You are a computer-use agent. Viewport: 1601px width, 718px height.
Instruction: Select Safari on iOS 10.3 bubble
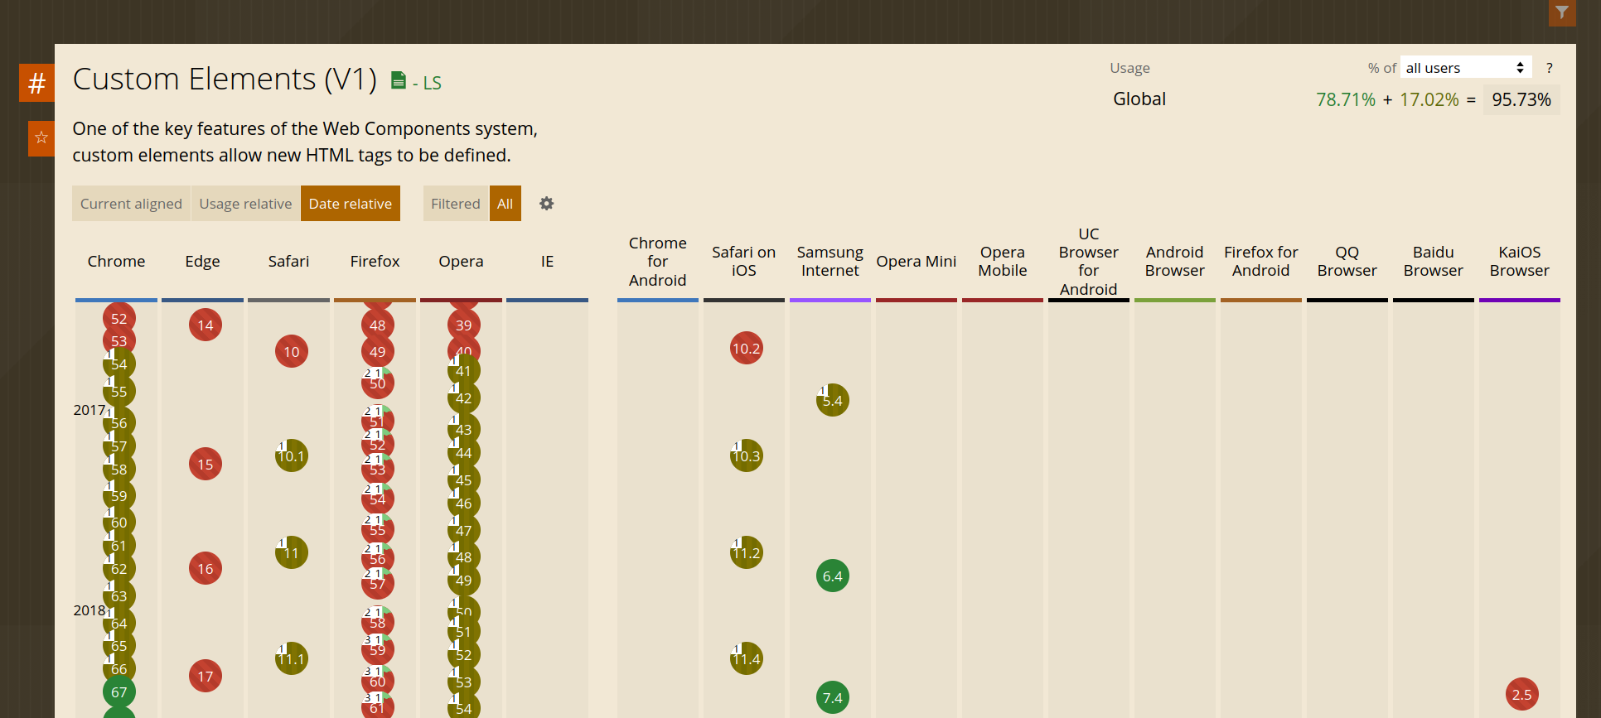point(747,456)
